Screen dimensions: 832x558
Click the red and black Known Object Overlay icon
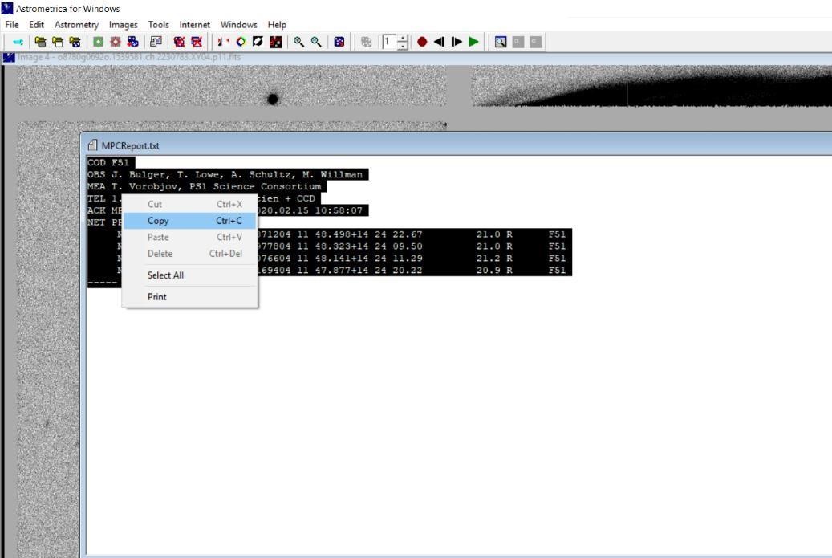point(276,42)
